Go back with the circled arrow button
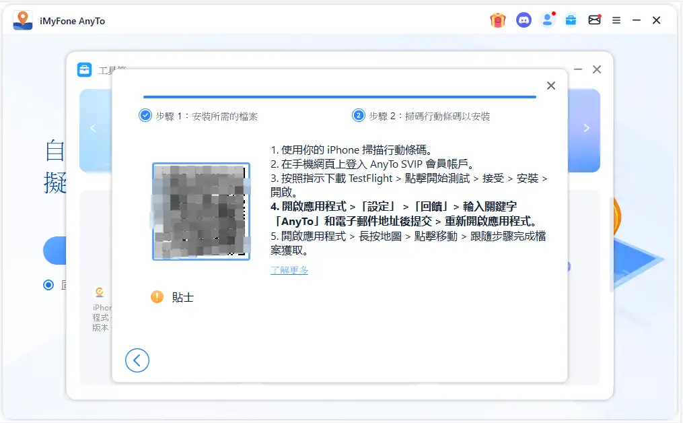 (137, 360)
